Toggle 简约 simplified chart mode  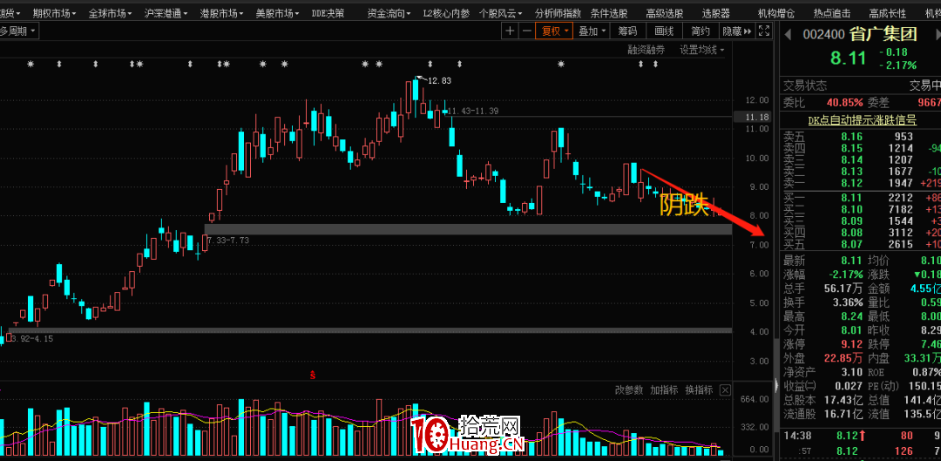pyautogui.click(x=701, y=31)
